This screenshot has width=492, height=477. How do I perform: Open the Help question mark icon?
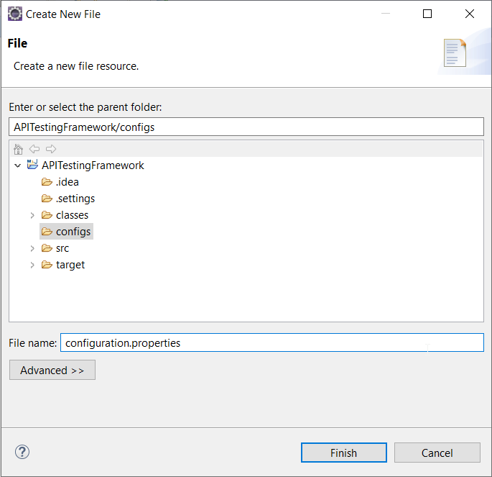pyautogui.click(x=22, y=452)
